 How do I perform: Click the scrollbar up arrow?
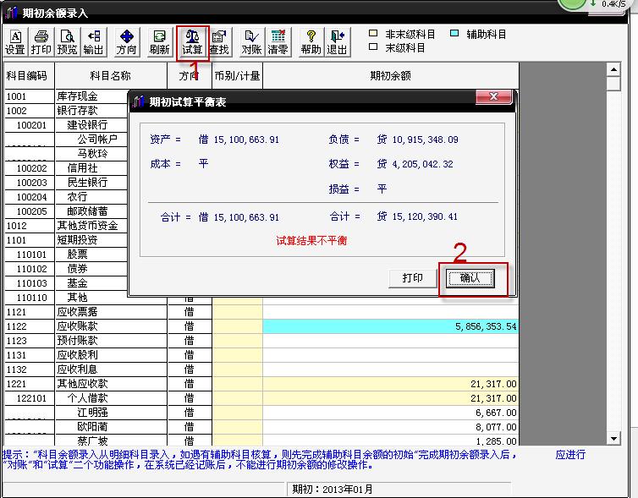pyautogui.click(x=613, y=70)
